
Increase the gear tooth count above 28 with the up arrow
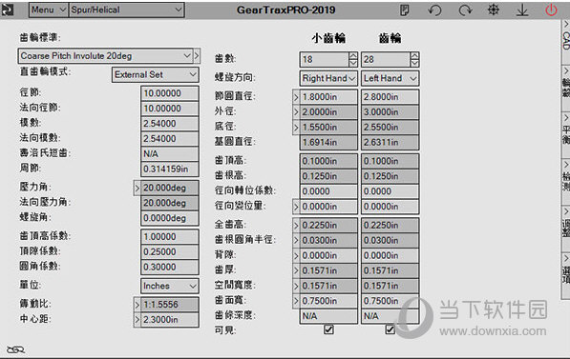coord(414,56)
